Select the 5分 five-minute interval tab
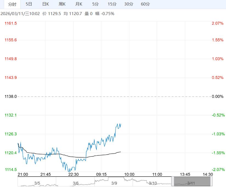Screen dimensions: 226x187 [95, 4]
